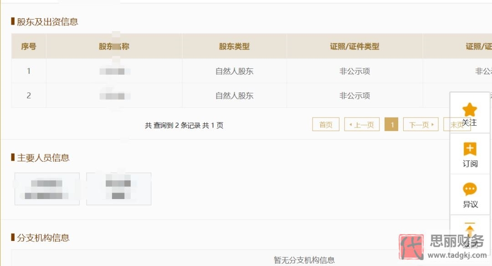Viewport: 492px width, 266px height.
Task: Open 订阅 subscription bookmark icon
Action: (469, 149)
